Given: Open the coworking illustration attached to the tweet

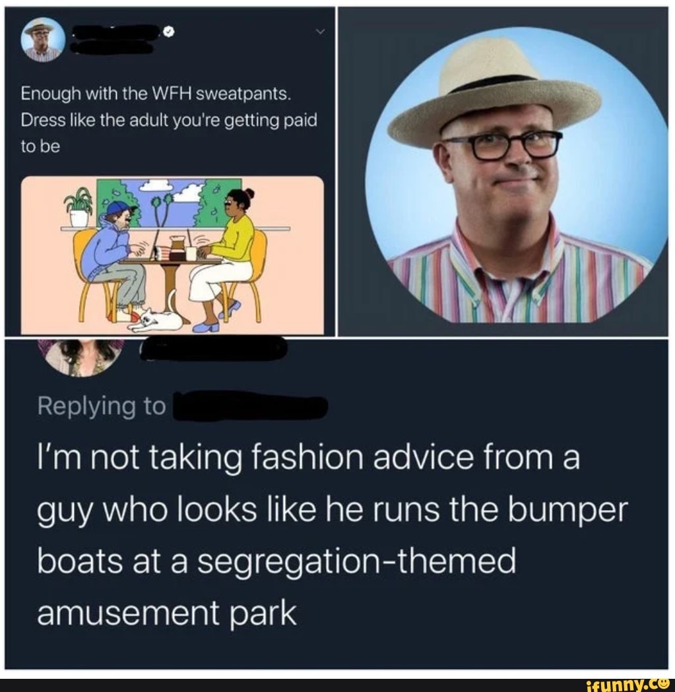Looking at the screenshot, I should tap(172, 255).
